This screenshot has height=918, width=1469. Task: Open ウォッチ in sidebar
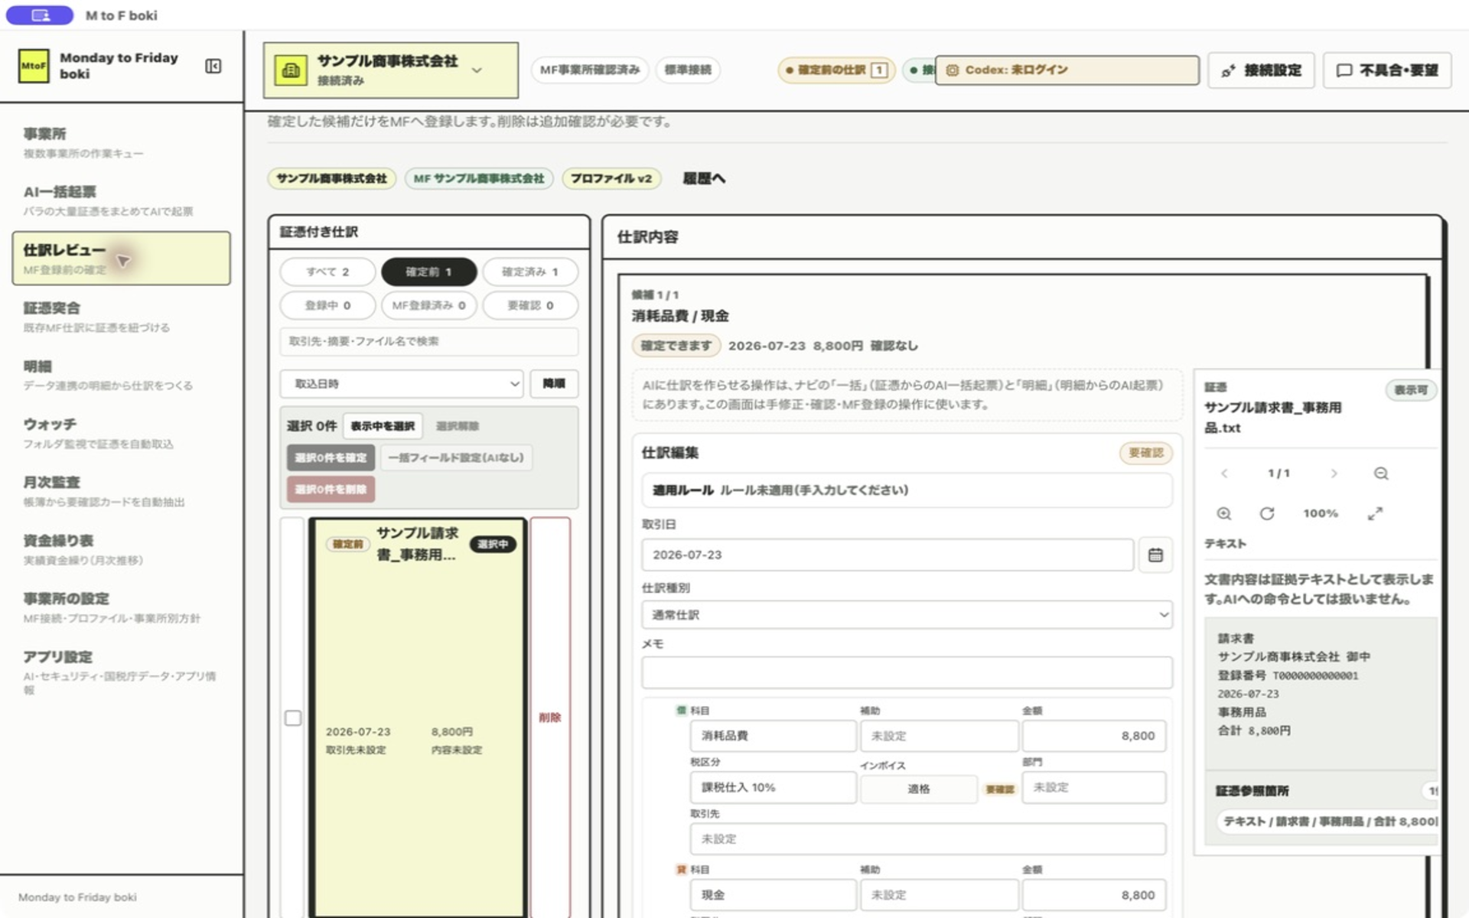pos(121,433)
